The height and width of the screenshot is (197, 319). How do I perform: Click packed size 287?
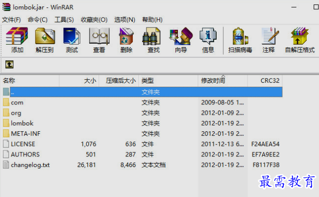[x=131, y=154]
